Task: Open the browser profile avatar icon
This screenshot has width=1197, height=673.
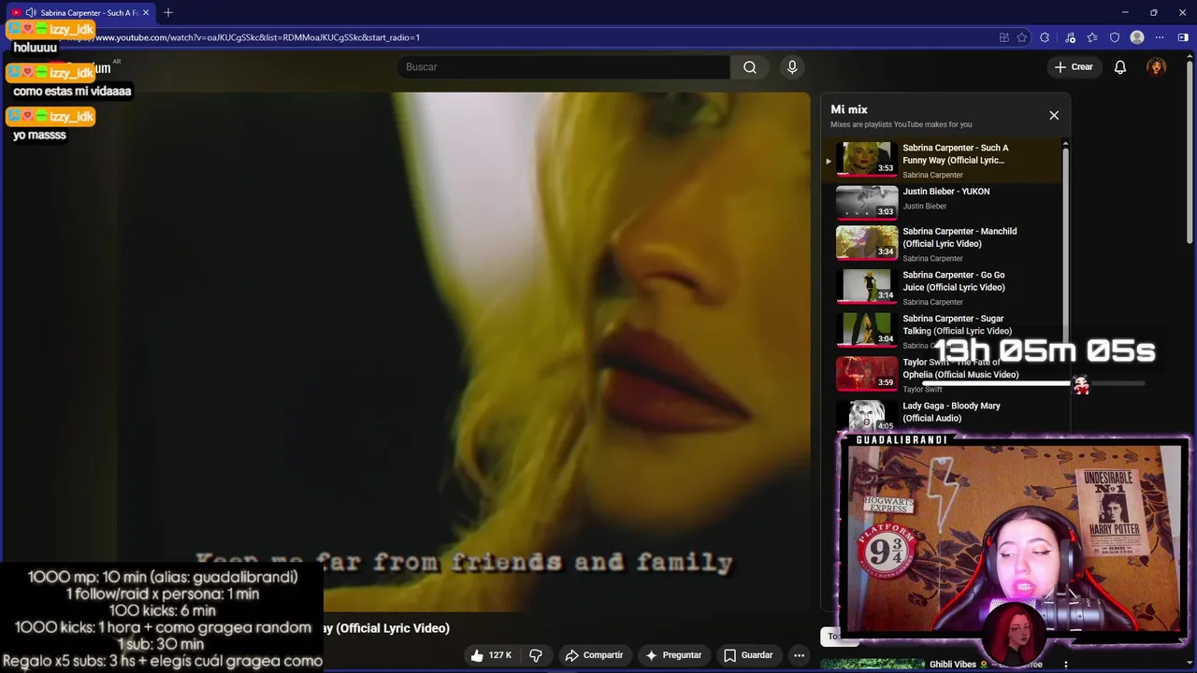Action: click(1137, 37)
